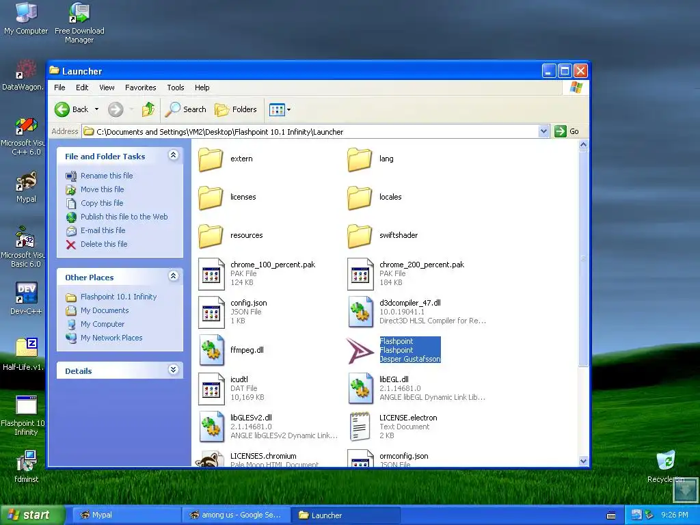The width and height of the screenshot is (700, 525).
Task: Open the Edit menu
Action: 82,87
